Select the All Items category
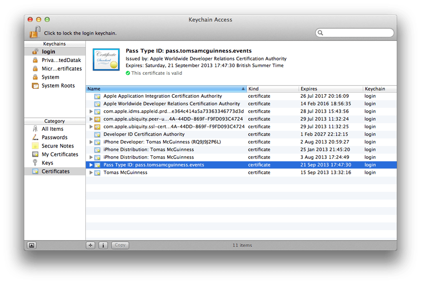 pyautogui.click(x=52, y=129)
